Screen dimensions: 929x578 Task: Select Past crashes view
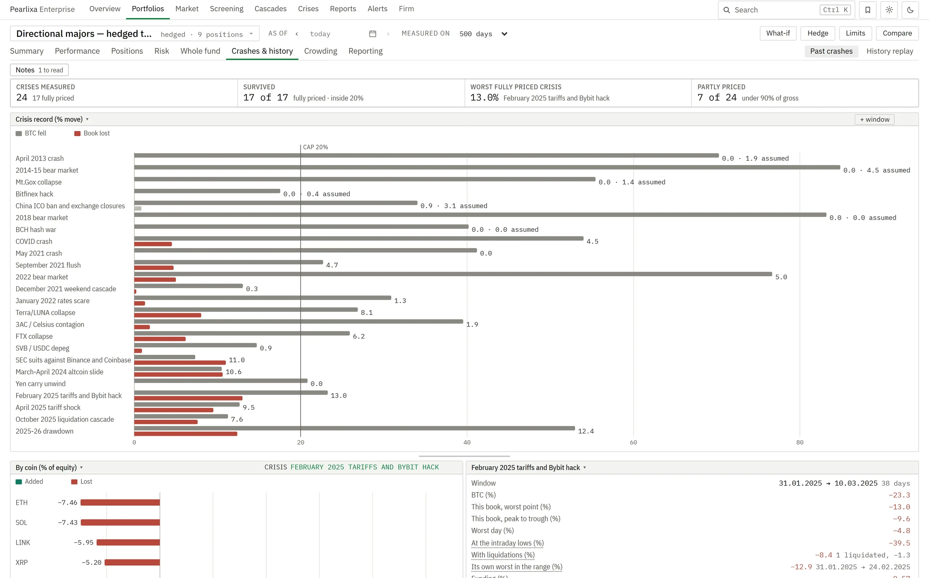(x=831, y=51)
